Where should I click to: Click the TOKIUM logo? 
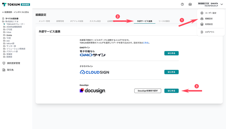tap(11, 4)
